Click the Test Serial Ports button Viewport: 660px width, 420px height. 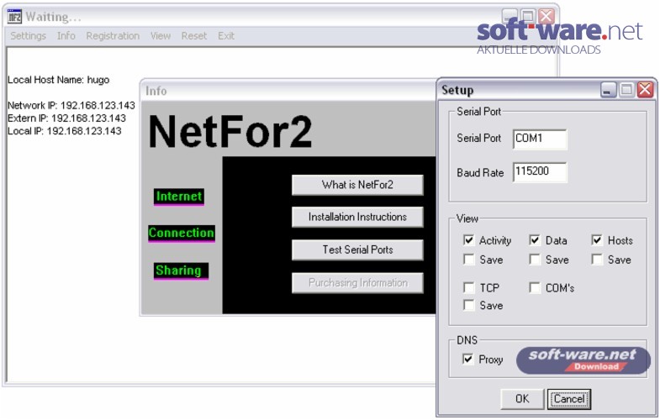click(357, 249)
